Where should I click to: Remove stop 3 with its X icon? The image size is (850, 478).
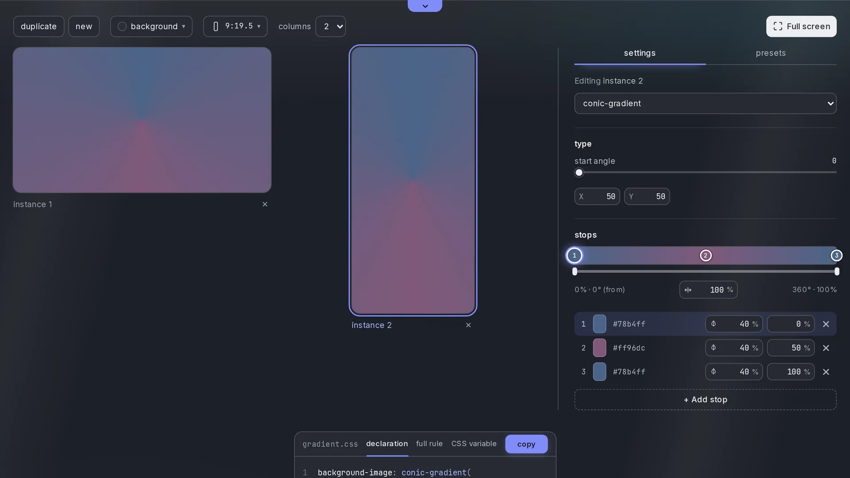pos(826,372)
